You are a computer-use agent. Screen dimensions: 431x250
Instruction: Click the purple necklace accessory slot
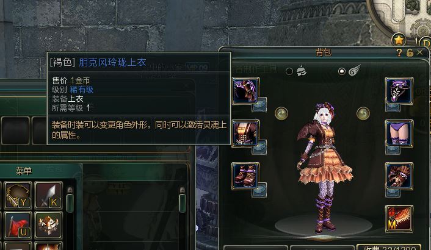pos(399,91)
